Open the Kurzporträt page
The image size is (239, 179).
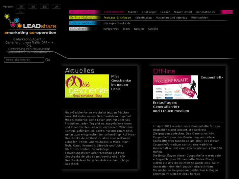[x=111, y=29]
